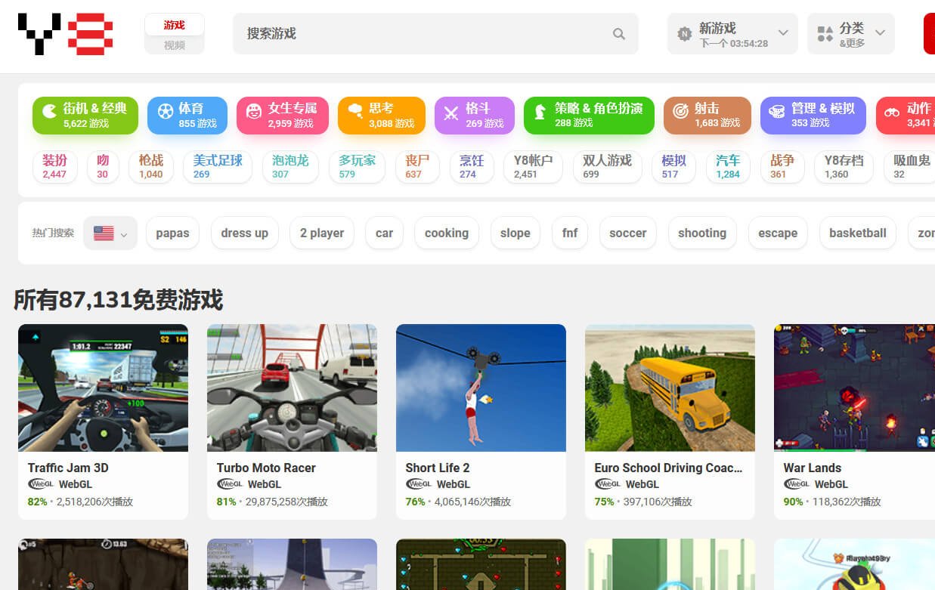Click the Short Life 2 title
This screenshot has width=935, height=590.
[x=438, y=468]
